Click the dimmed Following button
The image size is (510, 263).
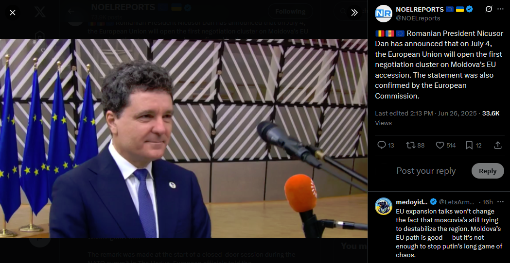tap(290, 11)
